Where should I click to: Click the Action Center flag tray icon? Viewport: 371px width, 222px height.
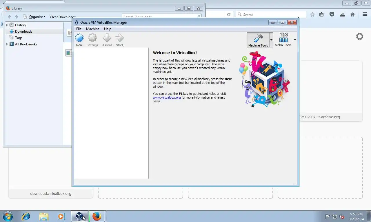click(328, 217)
